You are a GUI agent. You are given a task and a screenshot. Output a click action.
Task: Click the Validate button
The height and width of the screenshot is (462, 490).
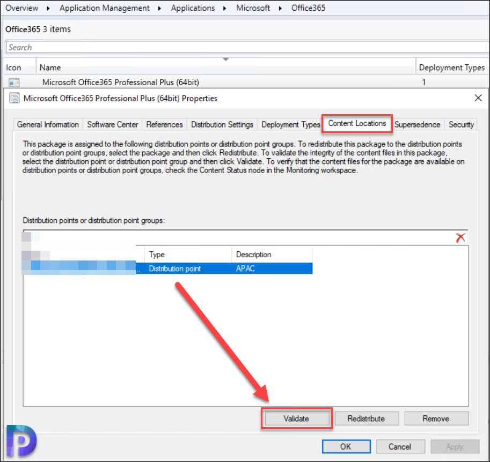coord(296,418)
